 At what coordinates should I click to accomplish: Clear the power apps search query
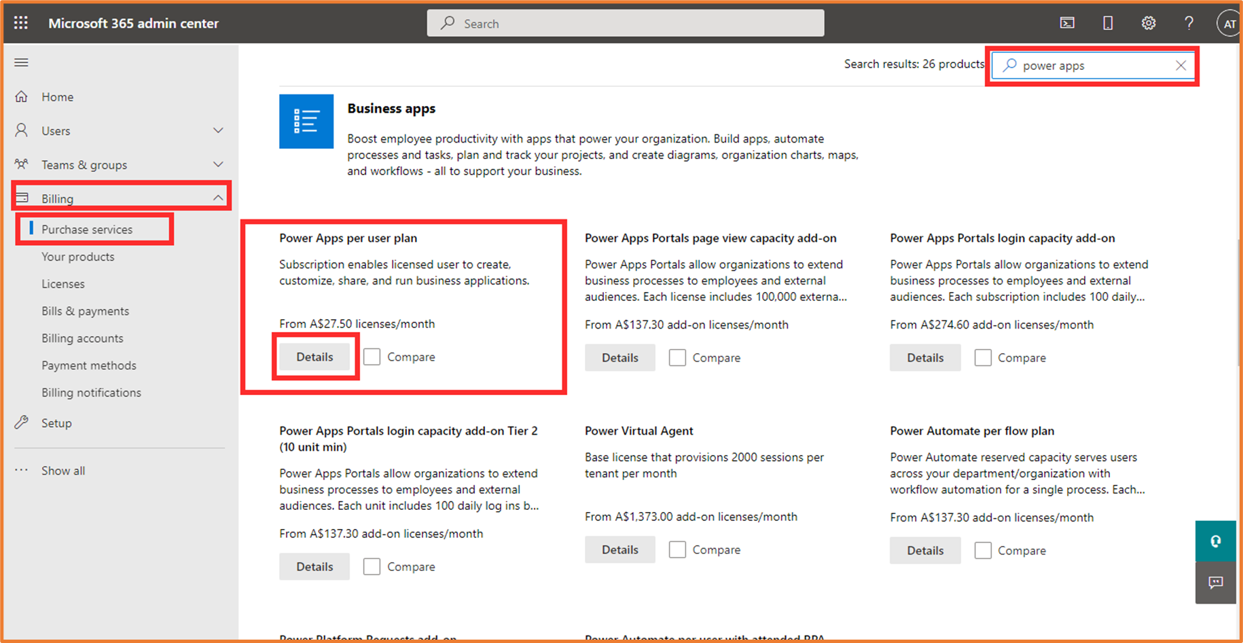[1181, 65]
